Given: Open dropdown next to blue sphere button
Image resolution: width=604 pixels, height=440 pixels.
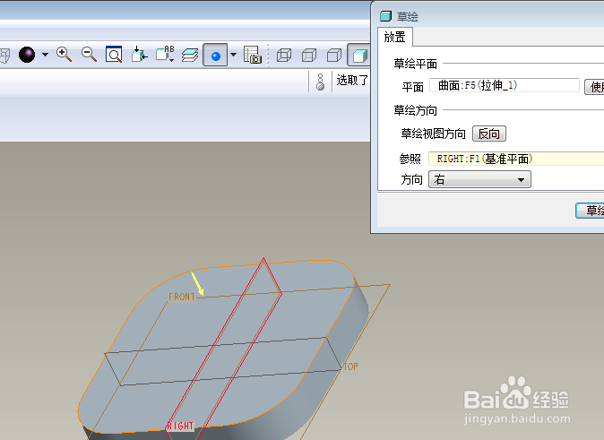Looking at the screenshot, I should click(233, 55).
